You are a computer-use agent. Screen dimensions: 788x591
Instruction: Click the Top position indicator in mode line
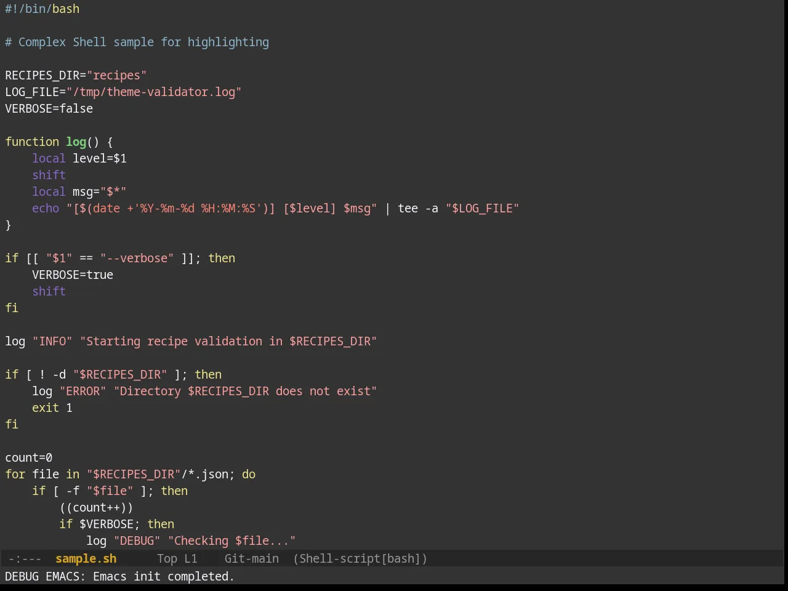click(x=167, y=558)
